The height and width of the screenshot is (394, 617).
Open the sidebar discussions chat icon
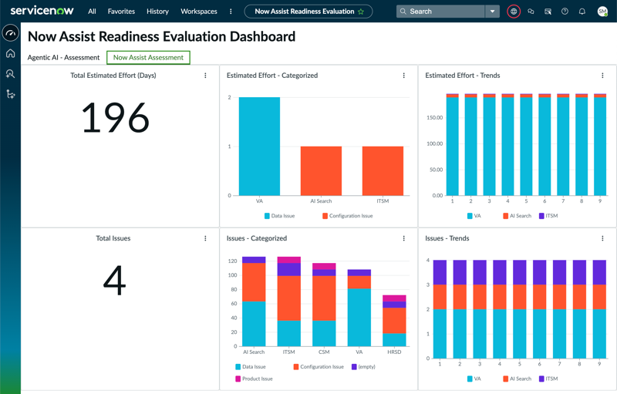[531, 12]
